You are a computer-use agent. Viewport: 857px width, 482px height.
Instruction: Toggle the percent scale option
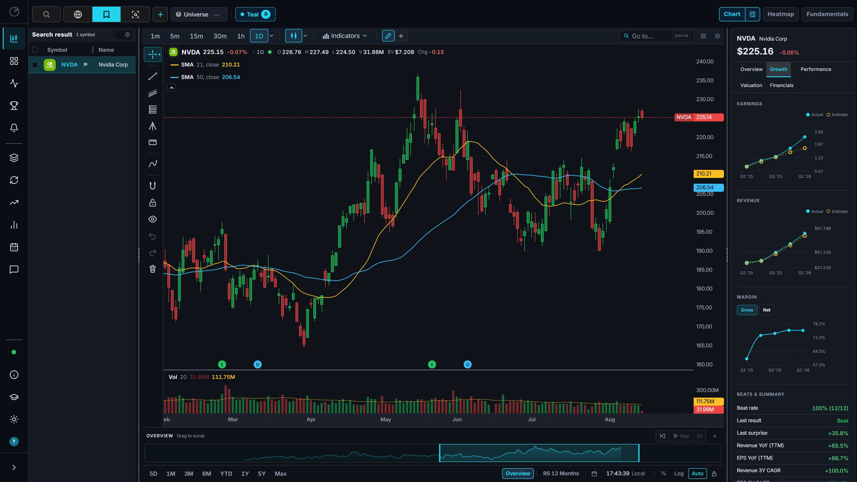[664, 473]
